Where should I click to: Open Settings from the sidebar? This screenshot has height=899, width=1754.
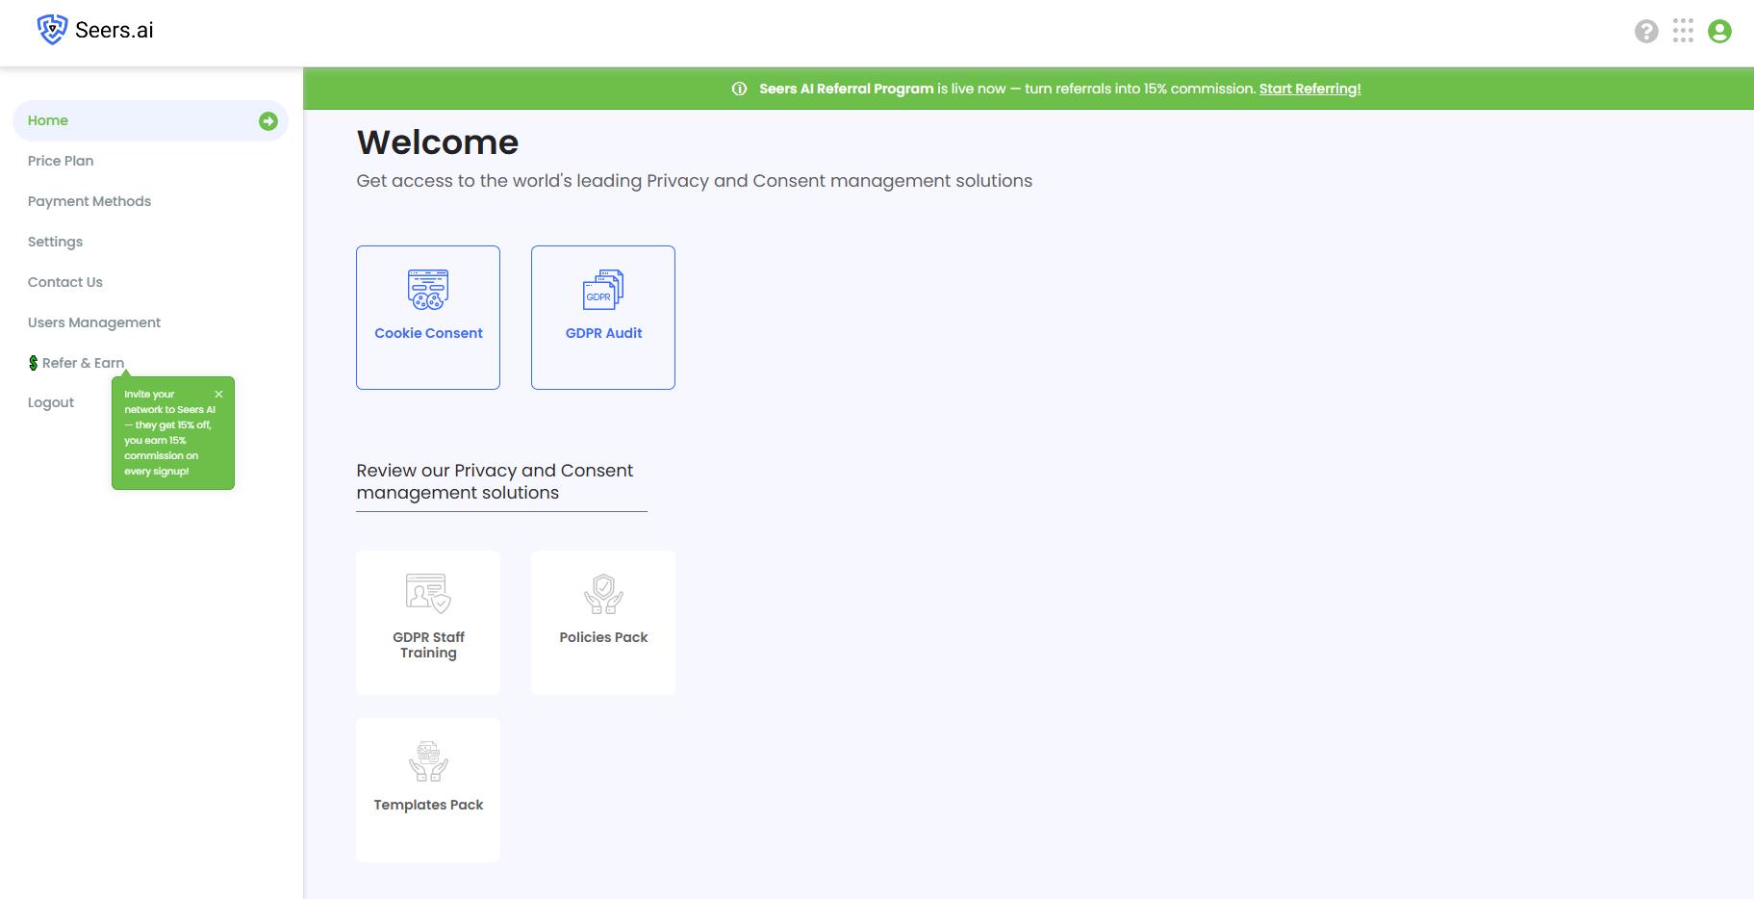pyautogui.click(x=55, y=242)
